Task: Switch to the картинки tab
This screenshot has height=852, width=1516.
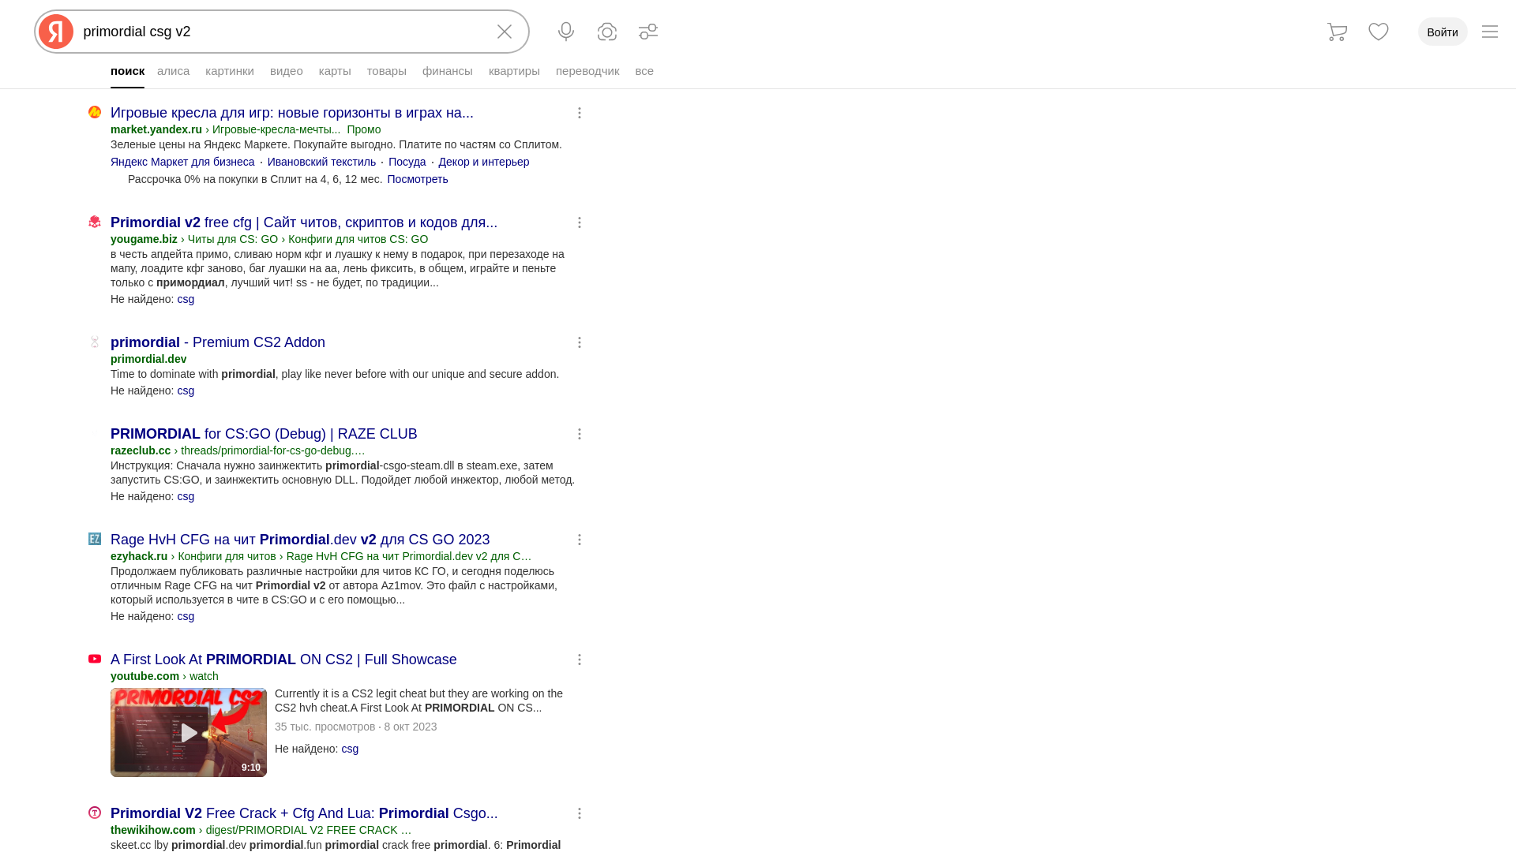Action: [230, 71]
